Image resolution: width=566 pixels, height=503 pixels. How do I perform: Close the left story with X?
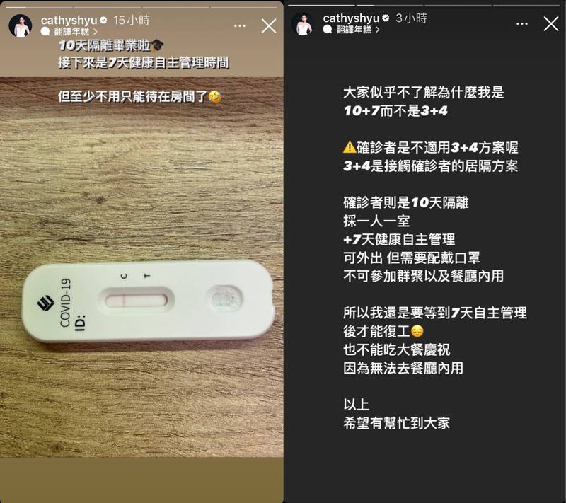point(269,26)
